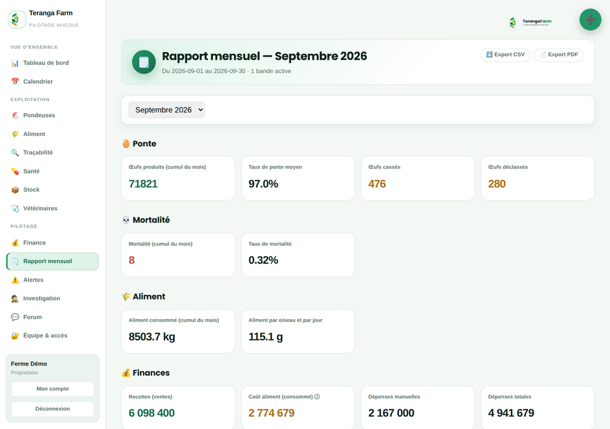Click the Rapport mensuel — Septembre 2026 title
Image resolution: width=610 pixels, height=429 pixels.
pyautogui.click(x=264, y=56)
